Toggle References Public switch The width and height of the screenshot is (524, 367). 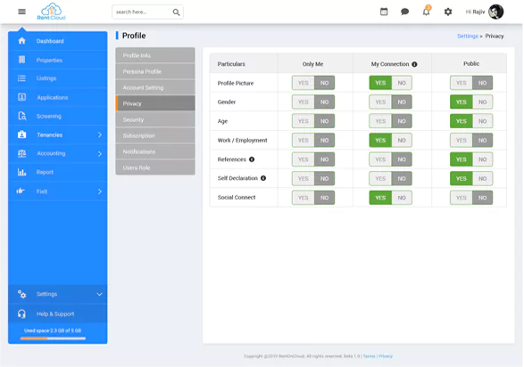(471, 159)
